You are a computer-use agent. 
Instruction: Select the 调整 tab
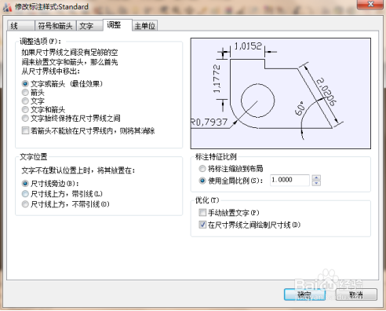coord(118,25)
